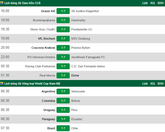Screen dimensions: 165x132
Task: Open the Elche team link
Action: 75,75
